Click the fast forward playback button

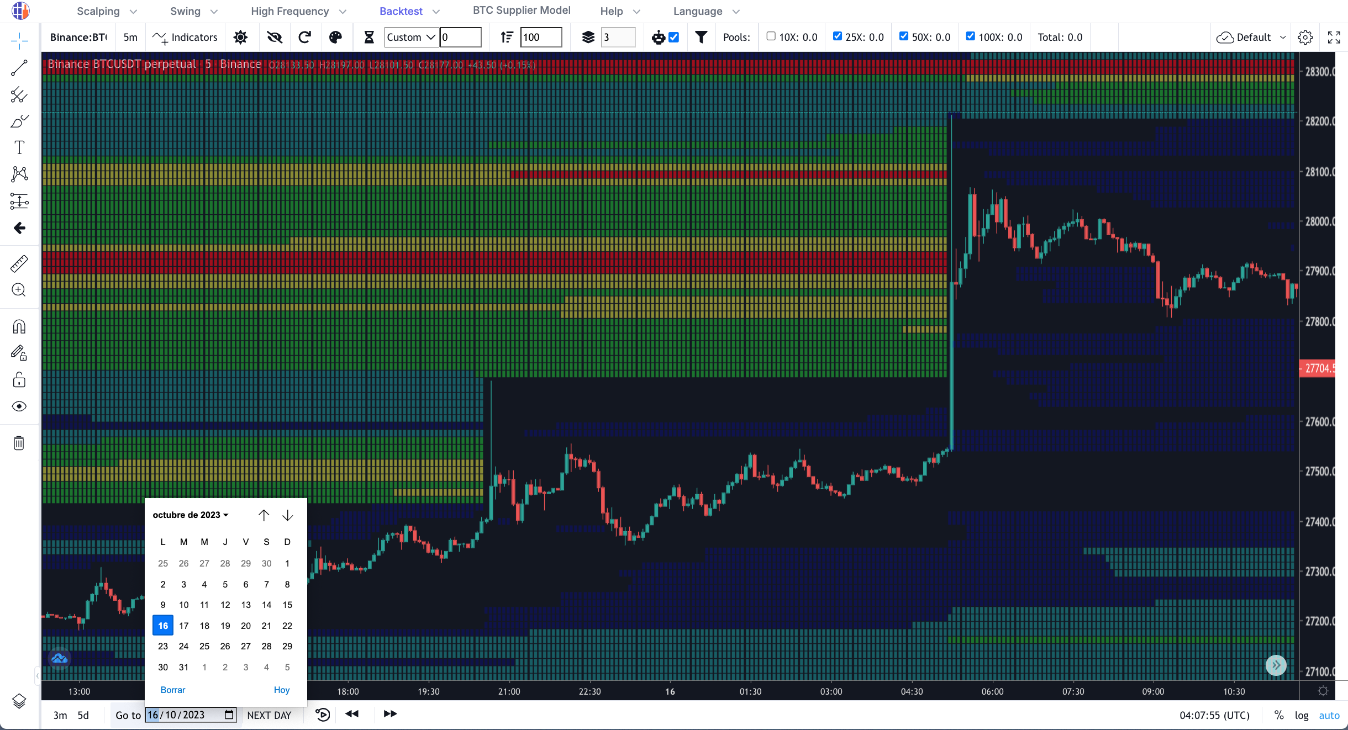(x=390, y=714)
